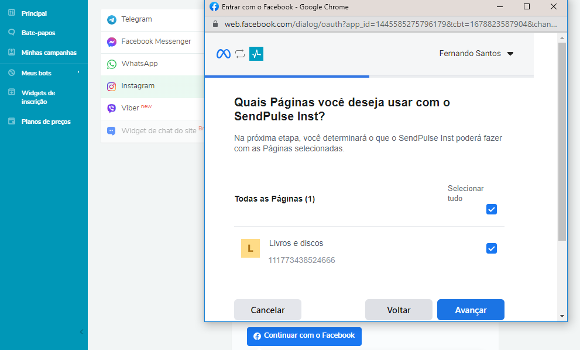Image resolution: width=580 pixels, height=350 pixels.
Task: Click the Facebook Messenger icon
Action: [111, 42]
